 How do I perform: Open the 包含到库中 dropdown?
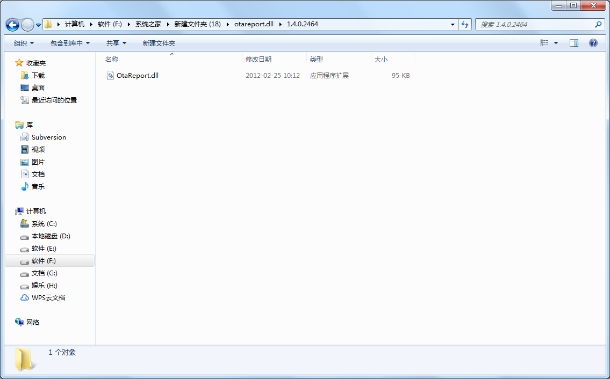coord(70,43)
